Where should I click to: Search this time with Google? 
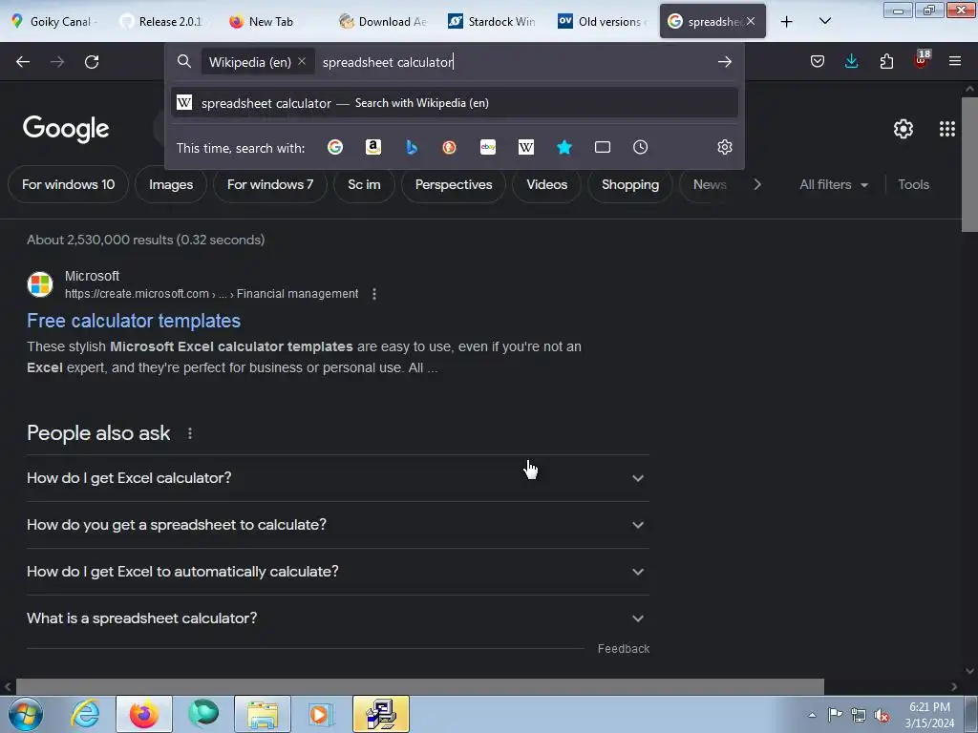click(x=335, y=147)
